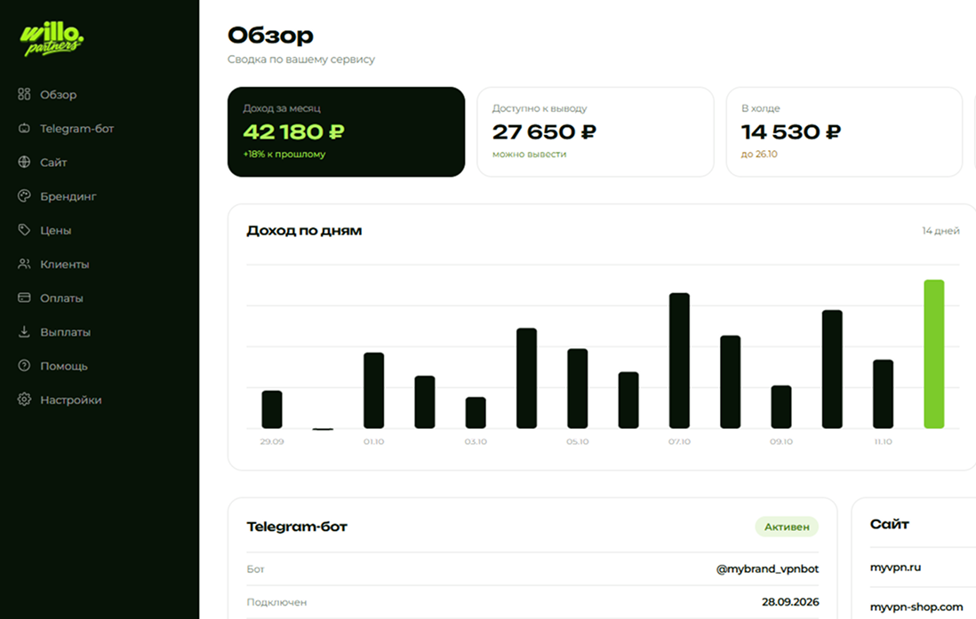Open the Обзор section in sidebar
Image resolution: width=976 pixels, height=619 pixels.
tap(59, 94)
